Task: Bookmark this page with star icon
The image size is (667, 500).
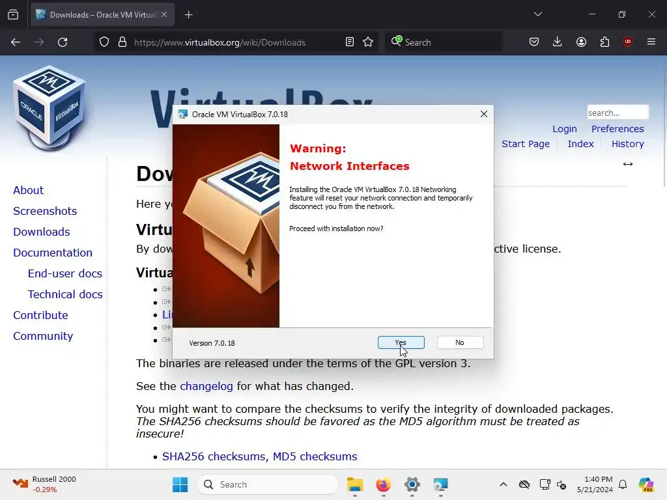Action: click(368, 42)
